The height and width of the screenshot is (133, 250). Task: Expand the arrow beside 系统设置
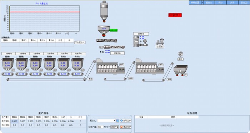point(202,2)
